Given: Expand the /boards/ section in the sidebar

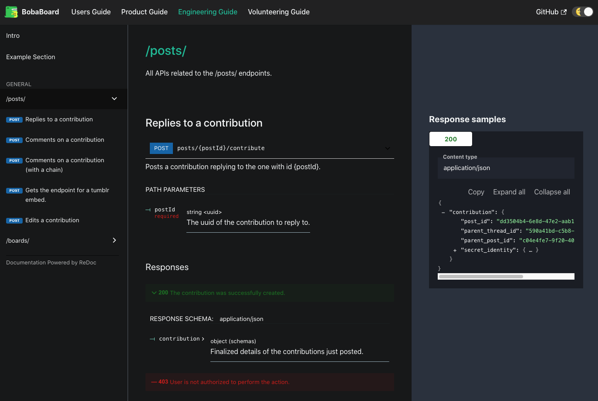Looking at the screenshot, I should pos(114,240).
